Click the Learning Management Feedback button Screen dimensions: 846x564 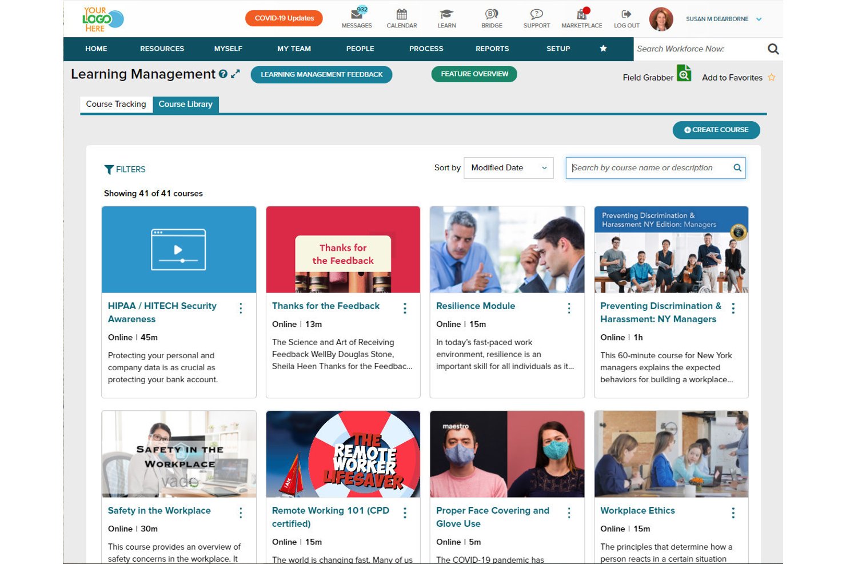[x=321, y=74]
